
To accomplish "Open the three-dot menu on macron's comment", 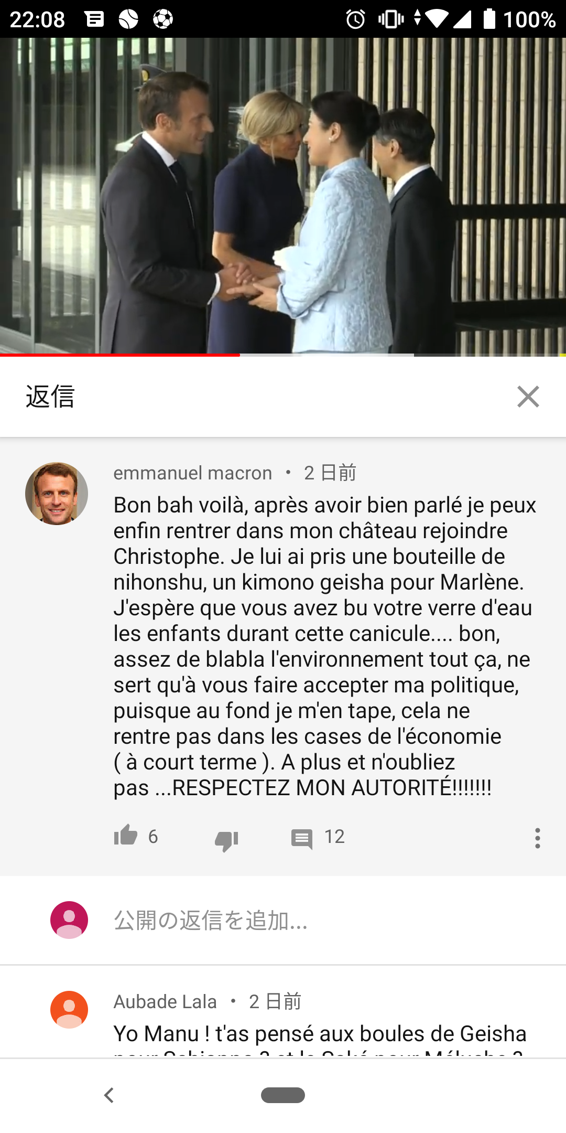I will coord(537,838).
